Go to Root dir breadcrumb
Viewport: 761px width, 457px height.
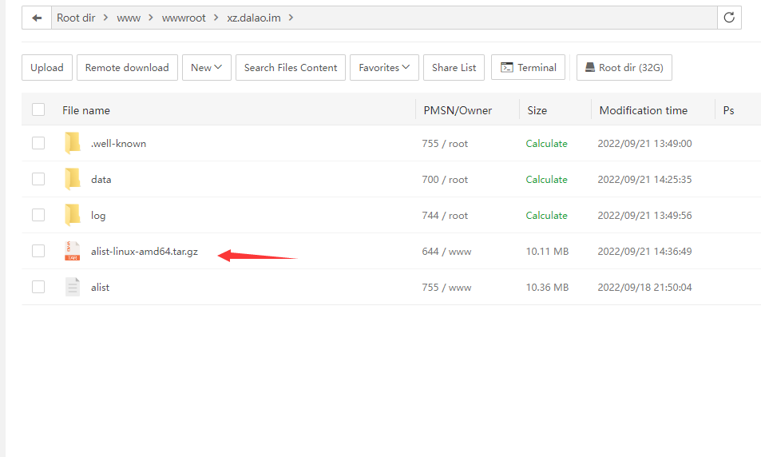(76, 18)
